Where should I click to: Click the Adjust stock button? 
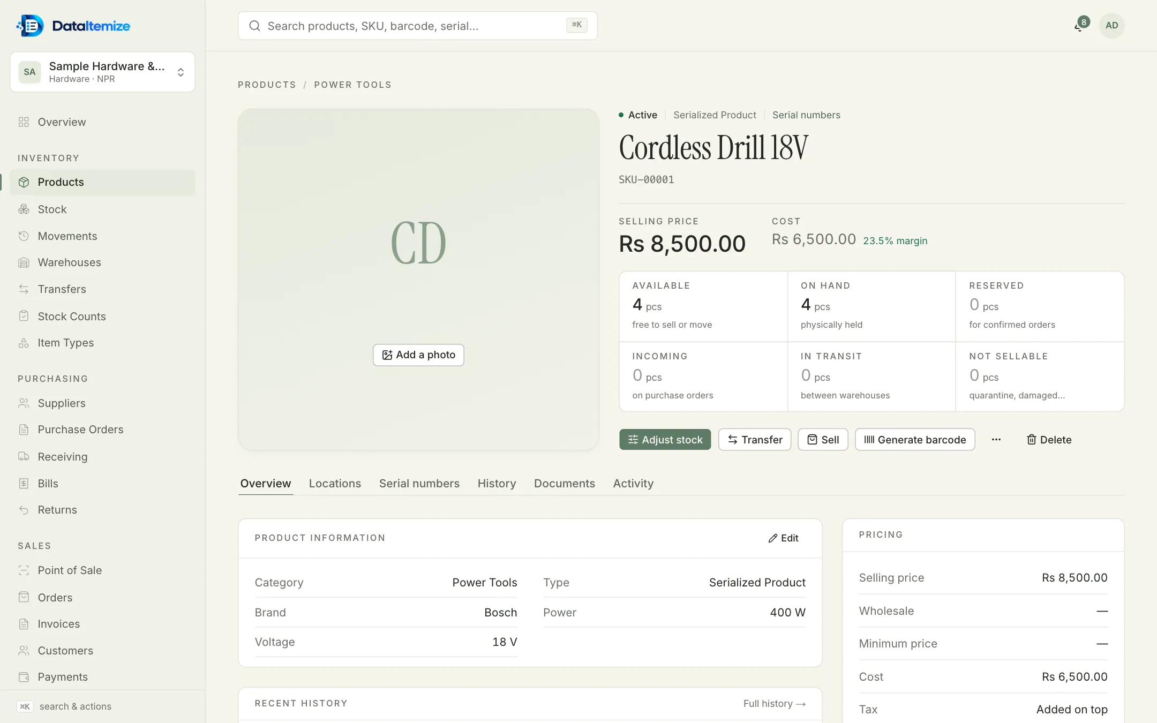[x=665, y=440]
